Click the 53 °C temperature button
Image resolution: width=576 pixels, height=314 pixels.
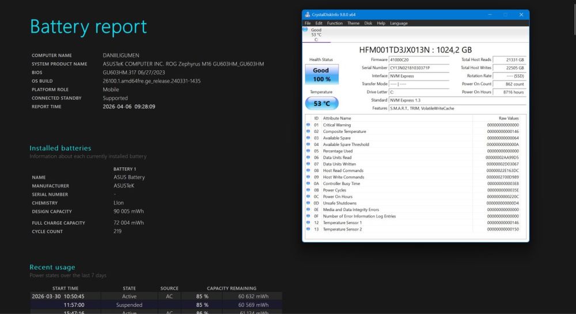pyautogui.click(x=321, y=104)
